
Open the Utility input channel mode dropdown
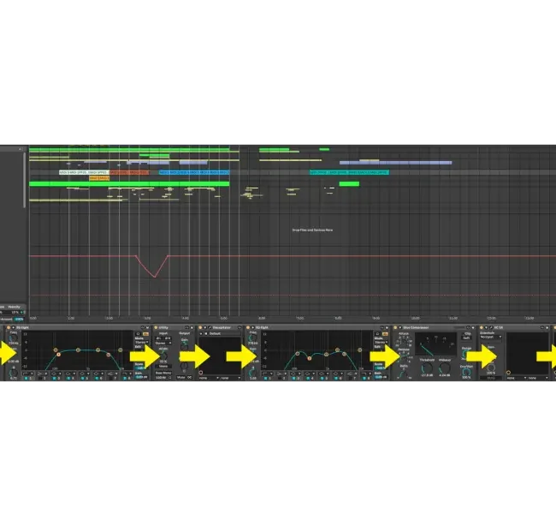click(x=162, y=344)
